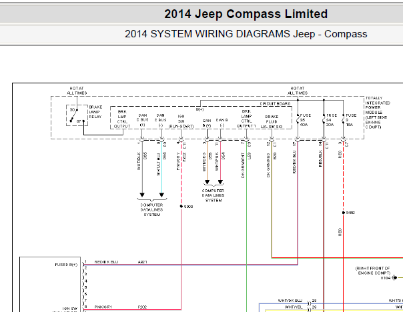Click circuit code "D54"
403x312 pixels.
point(224,156)
